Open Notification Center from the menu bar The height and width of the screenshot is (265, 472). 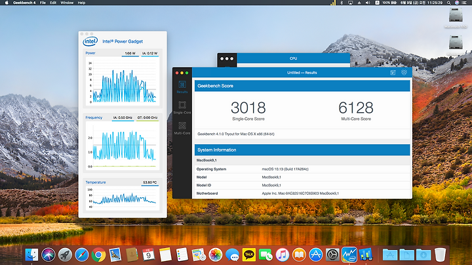465,3
